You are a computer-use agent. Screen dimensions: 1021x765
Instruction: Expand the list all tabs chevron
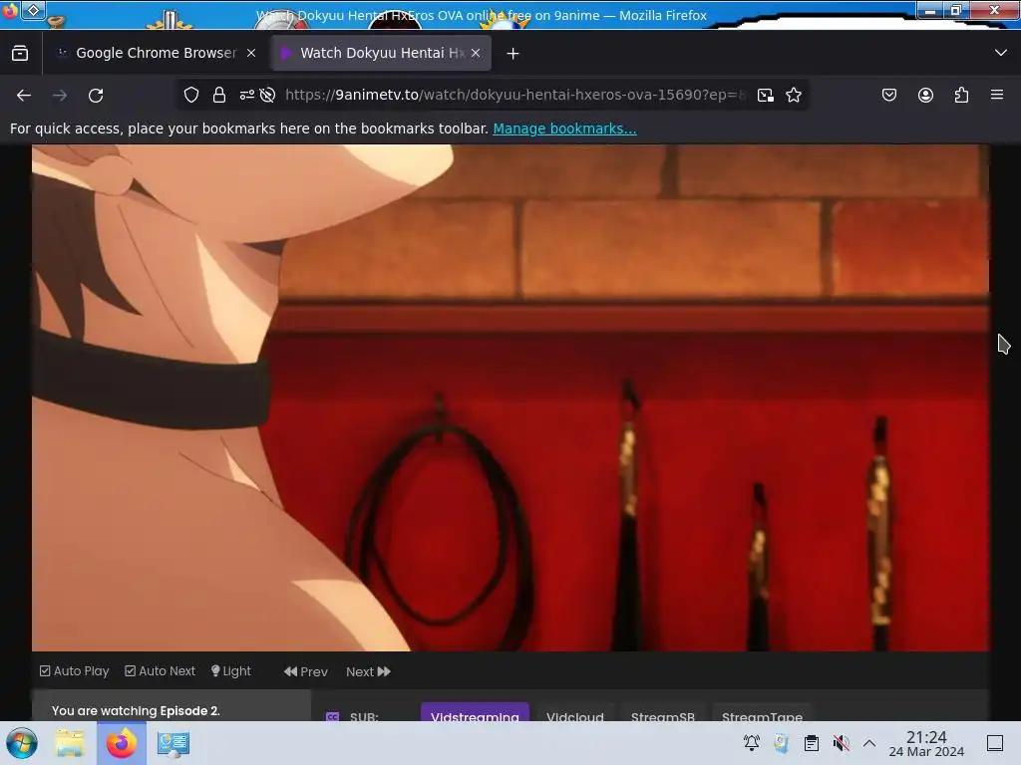[x=1001, y=53]
